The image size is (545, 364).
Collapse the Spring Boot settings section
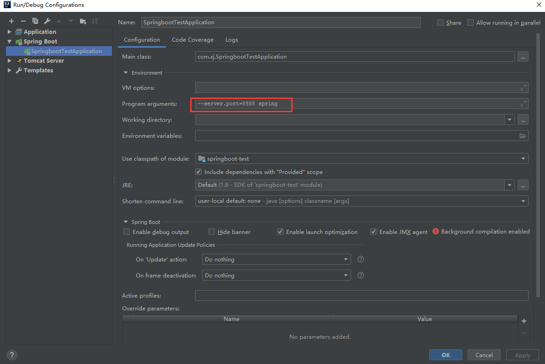coord(125,222)
